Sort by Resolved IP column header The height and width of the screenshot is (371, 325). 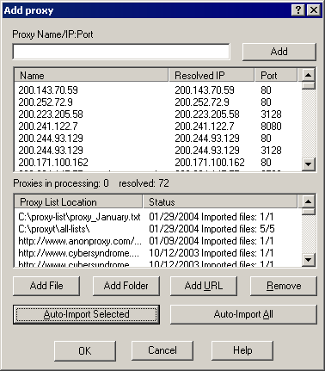click(x=212, y=76)
